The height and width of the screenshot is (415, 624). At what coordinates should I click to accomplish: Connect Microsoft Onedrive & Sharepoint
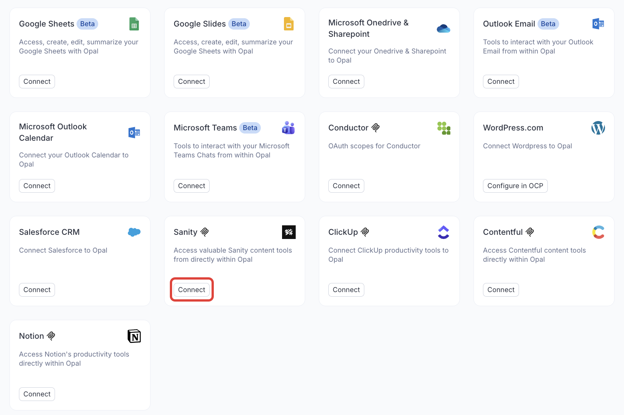coord(346,82)
